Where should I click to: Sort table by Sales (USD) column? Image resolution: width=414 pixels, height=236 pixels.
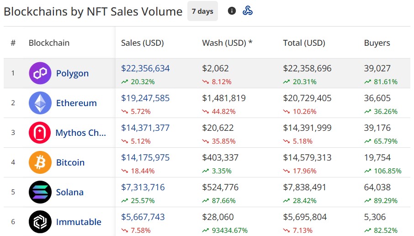pyautogui.click(x=142, y=43)
